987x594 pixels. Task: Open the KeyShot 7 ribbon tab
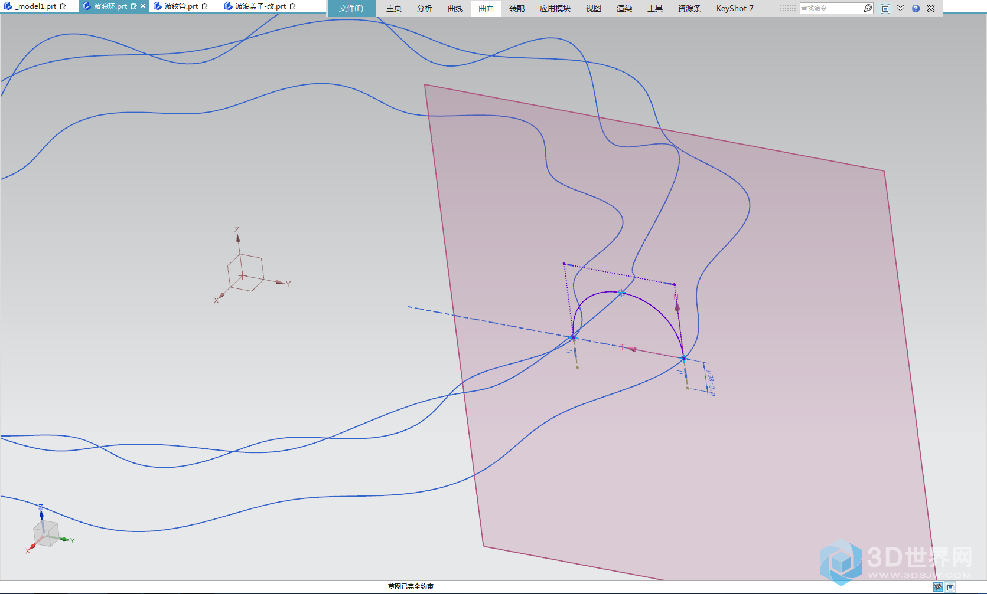coord(735,8)
